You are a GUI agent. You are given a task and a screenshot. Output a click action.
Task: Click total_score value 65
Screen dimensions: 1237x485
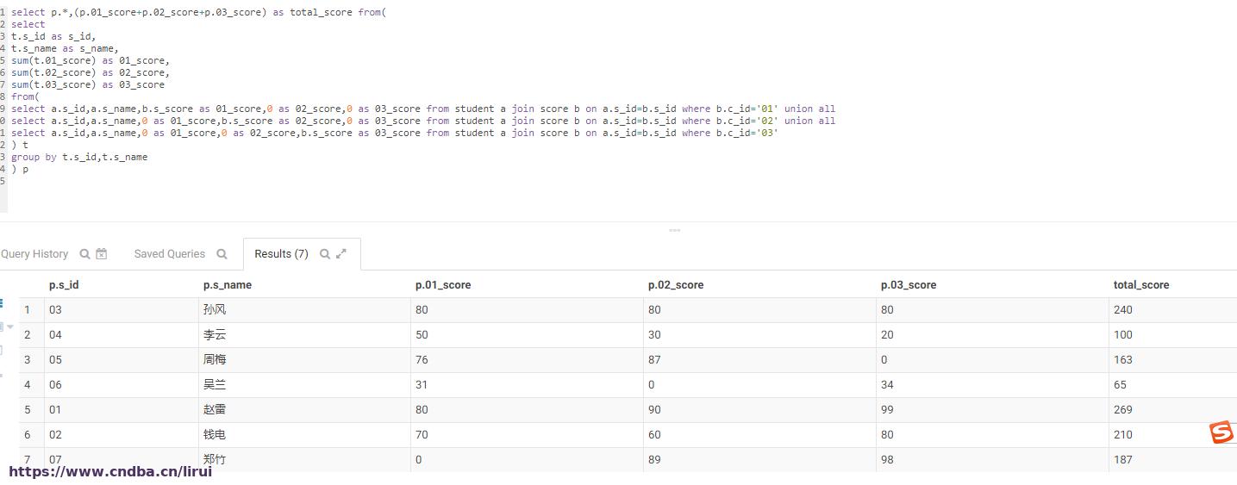1120,385
